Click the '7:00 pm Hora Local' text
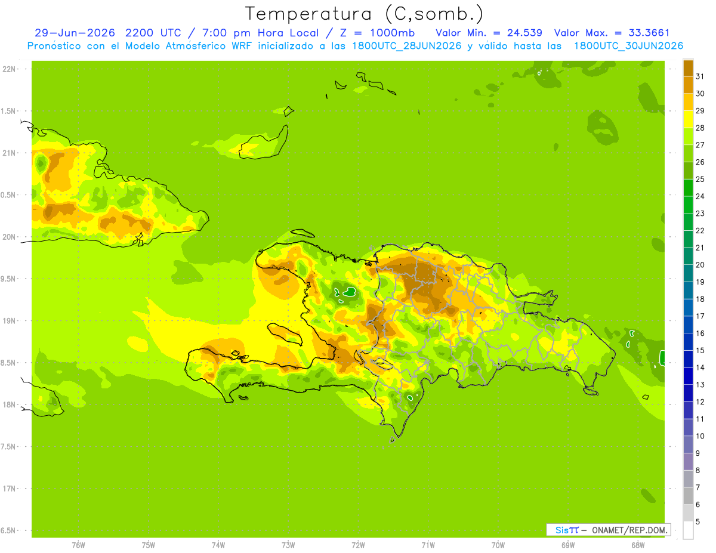The width and height of the screenshot is (716, 553). (260, 33)
